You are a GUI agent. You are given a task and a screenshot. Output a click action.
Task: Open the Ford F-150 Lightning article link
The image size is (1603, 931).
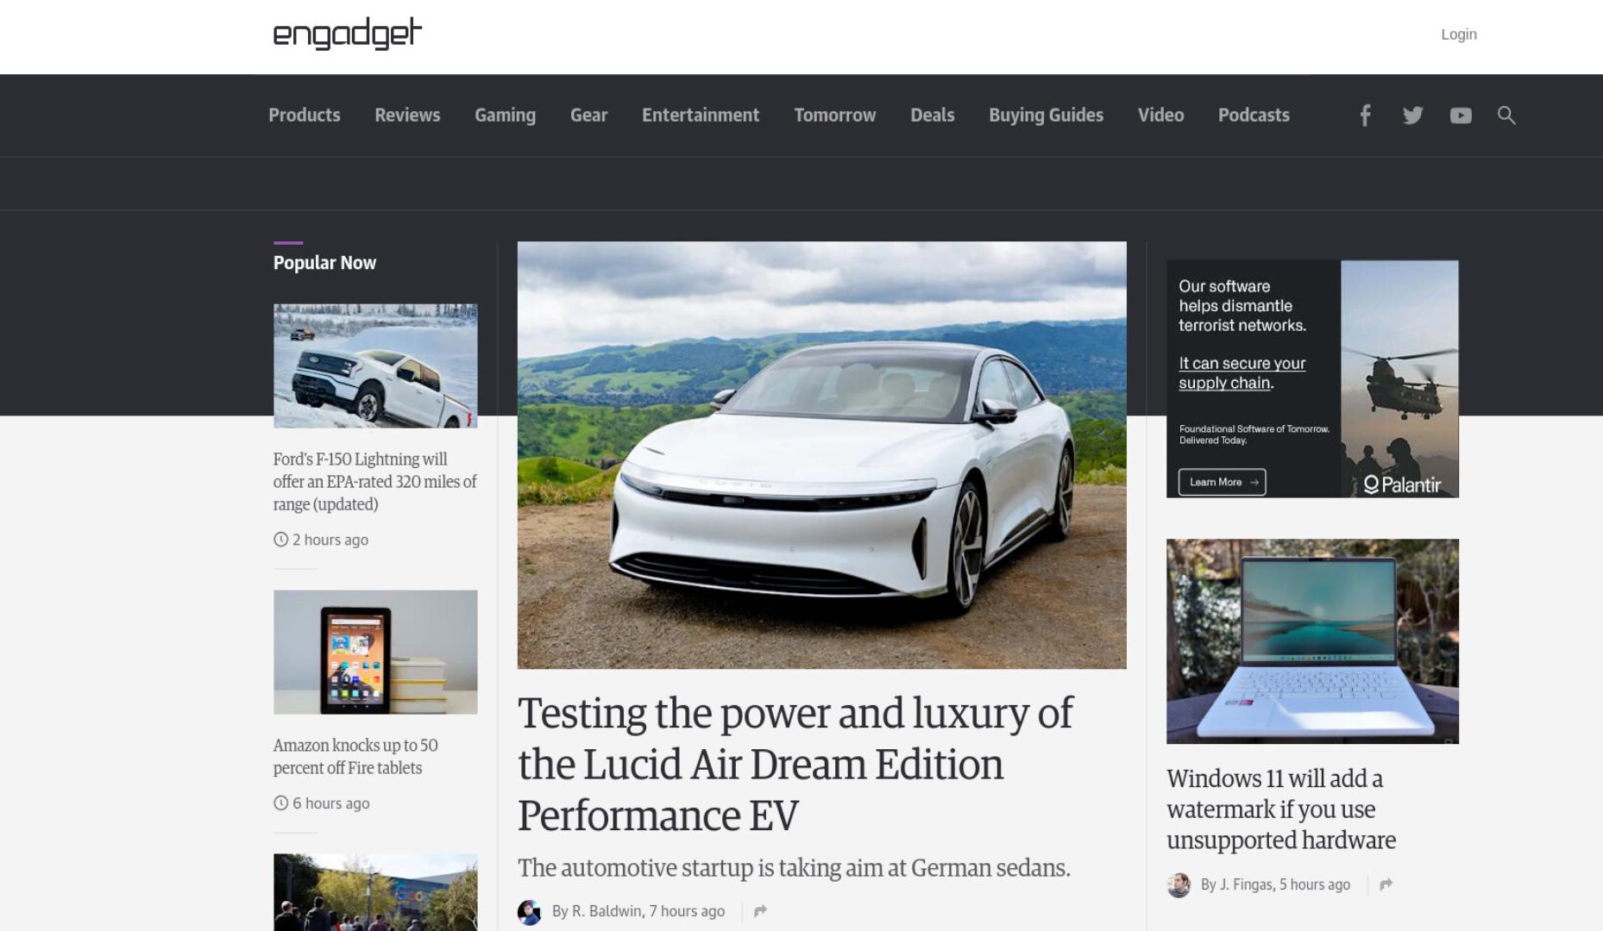pos(374,482)
